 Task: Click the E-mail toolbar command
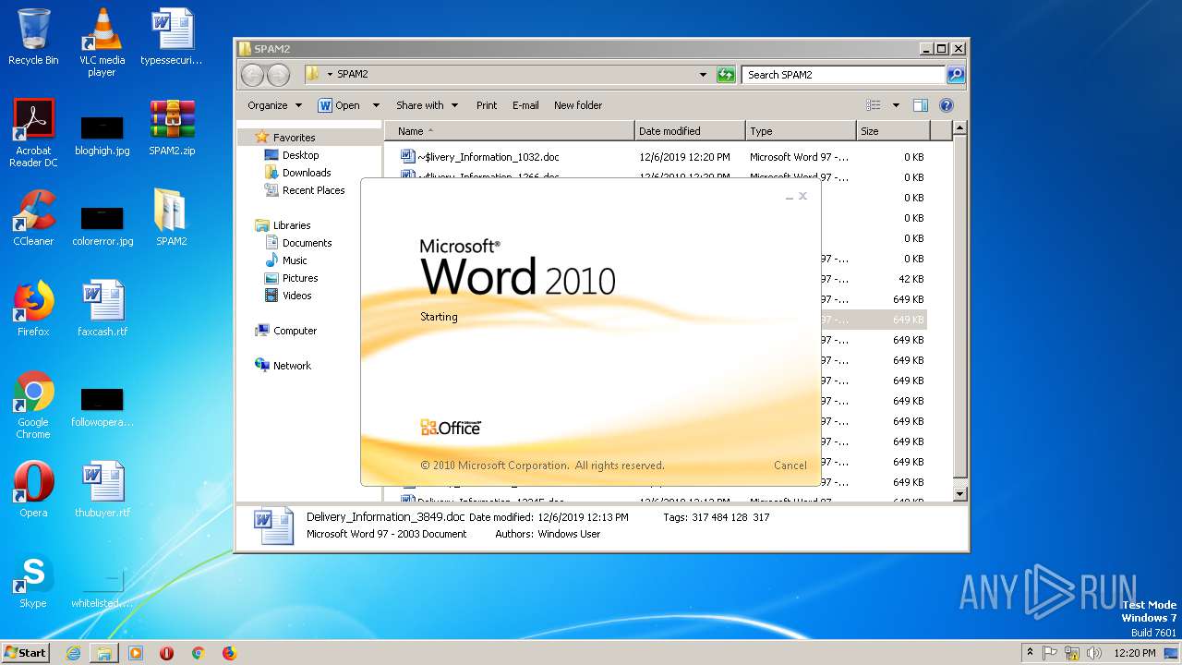[x=525, y=105]
